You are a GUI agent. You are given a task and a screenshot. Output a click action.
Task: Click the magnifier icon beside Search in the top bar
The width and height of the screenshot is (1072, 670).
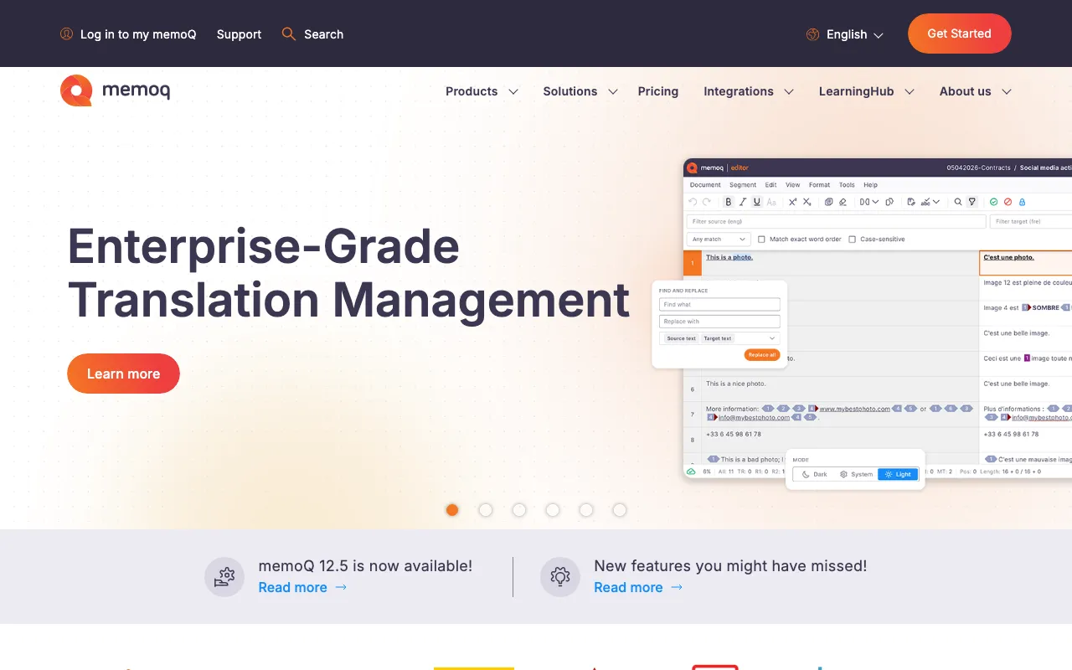[x=289, y=33]
